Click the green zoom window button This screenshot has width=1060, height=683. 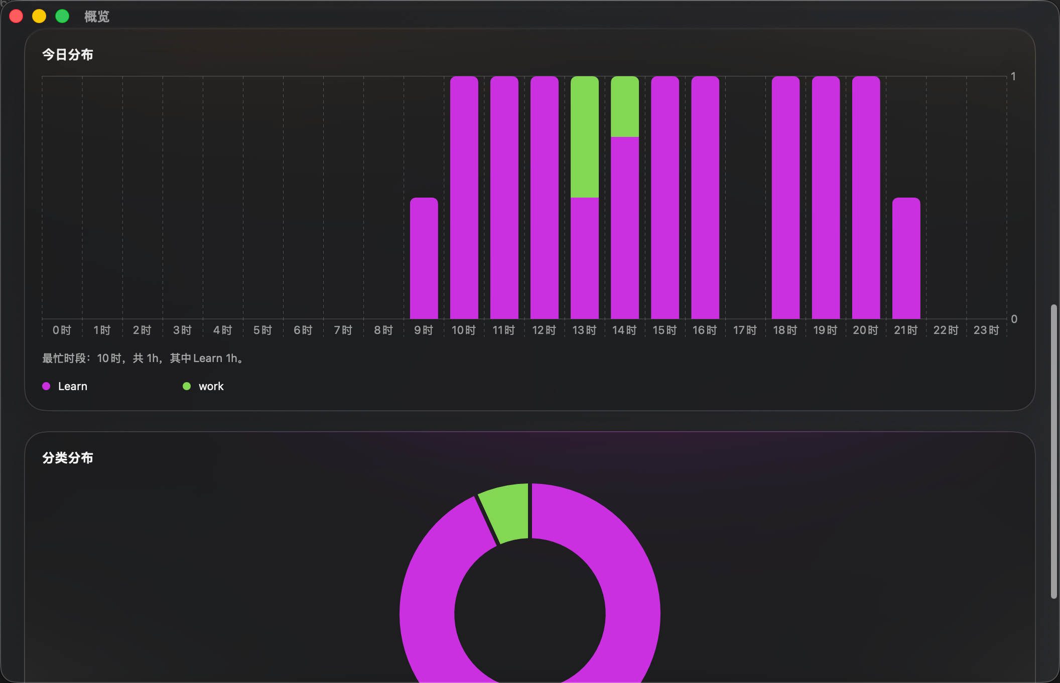62,17
